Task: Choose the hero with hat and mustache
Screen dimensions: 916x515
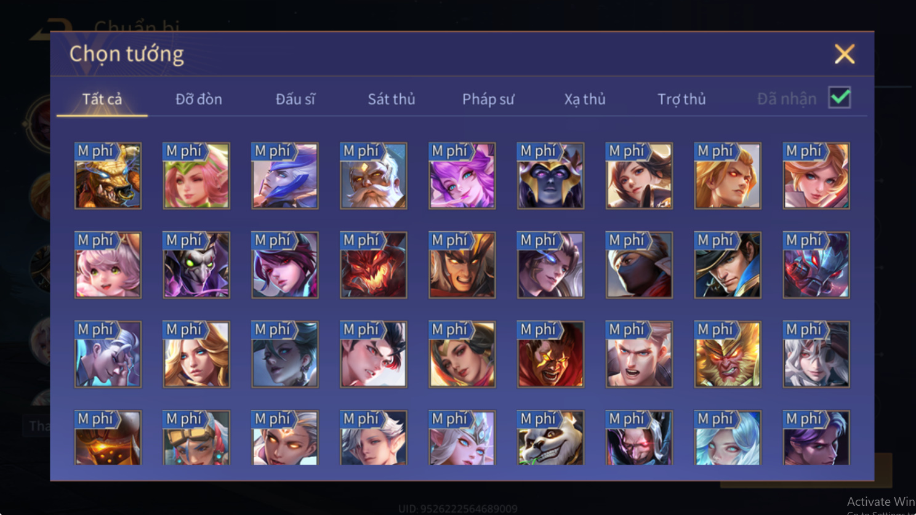Action: tap(728, 265)
